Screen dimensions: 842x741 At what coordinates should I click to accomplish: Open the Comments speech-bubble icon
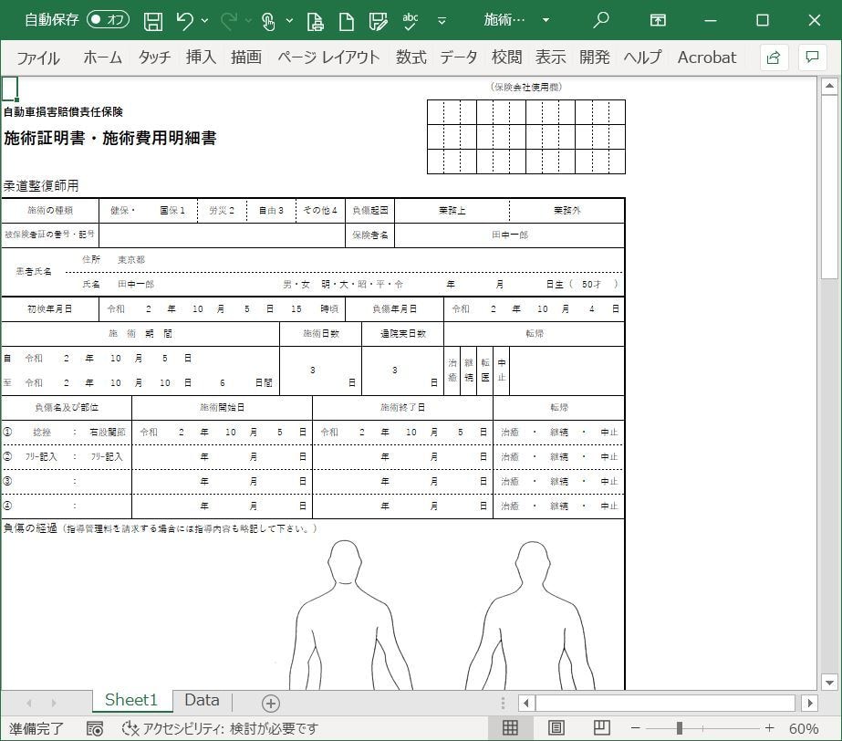tap(813, 57)
